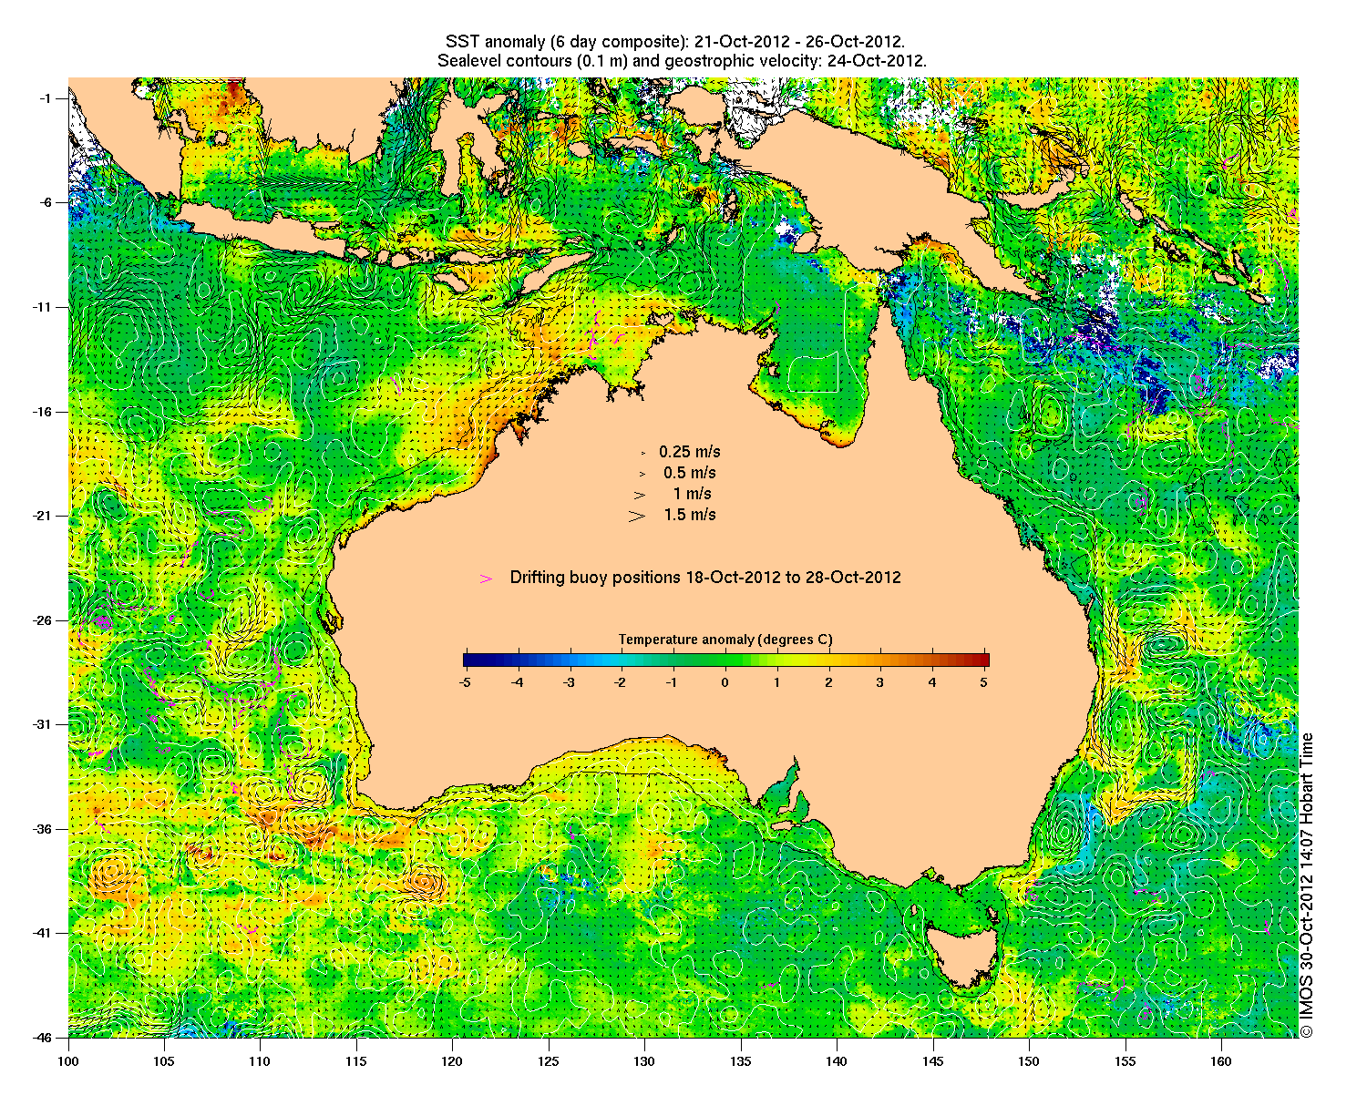
Task: Click the longitude axis label '140'
Action: coord(837,1061)
